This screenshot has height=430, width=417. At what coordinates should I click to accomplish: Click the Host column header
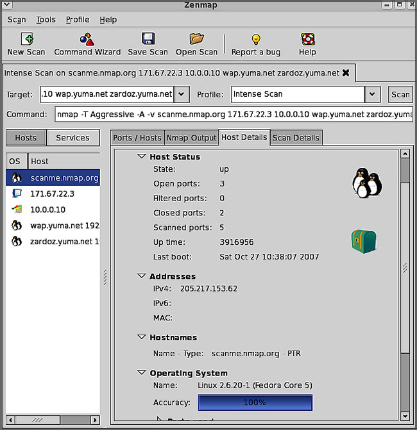pyautogui.click(x=64, y=161)
